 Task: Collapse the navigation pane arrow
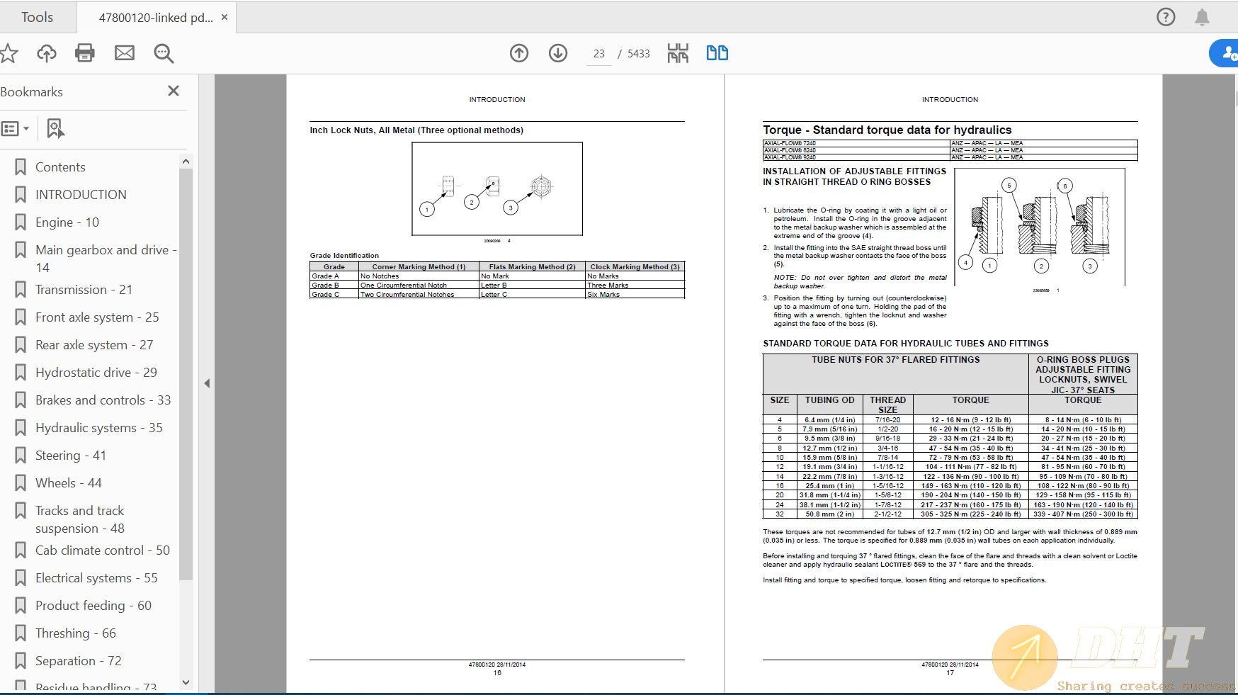207,383
